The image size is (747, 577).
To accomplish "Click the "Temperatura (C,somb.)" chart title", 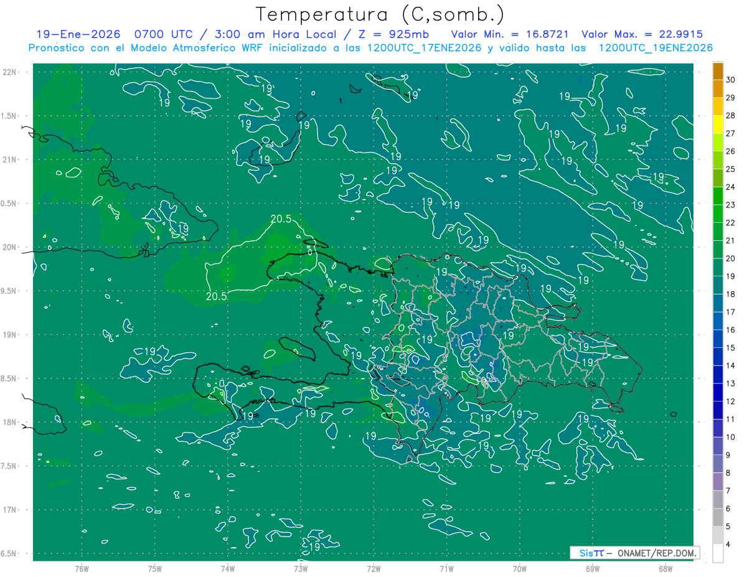I will (380, 14).
